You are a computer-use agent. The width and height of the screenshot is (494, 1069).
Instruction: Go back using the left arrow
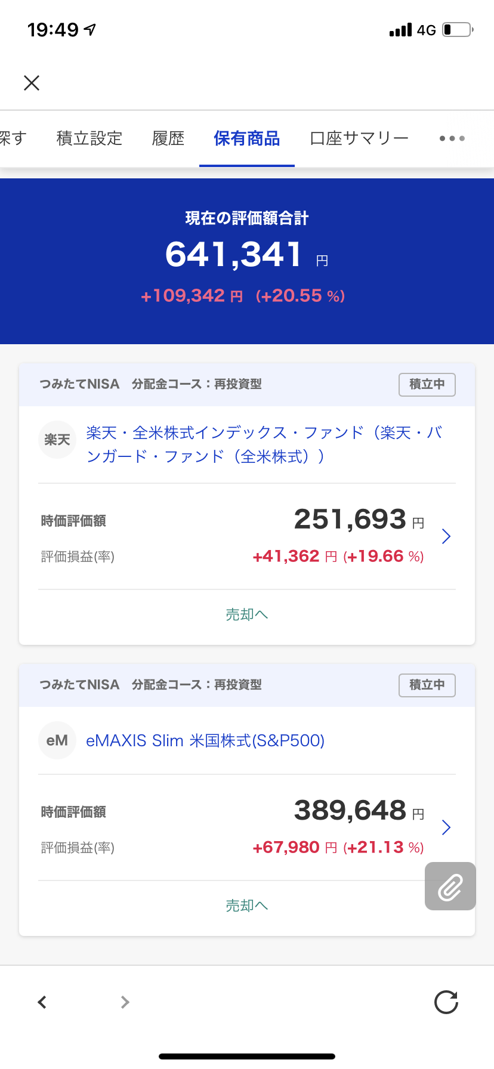(x=42, y=1002)
